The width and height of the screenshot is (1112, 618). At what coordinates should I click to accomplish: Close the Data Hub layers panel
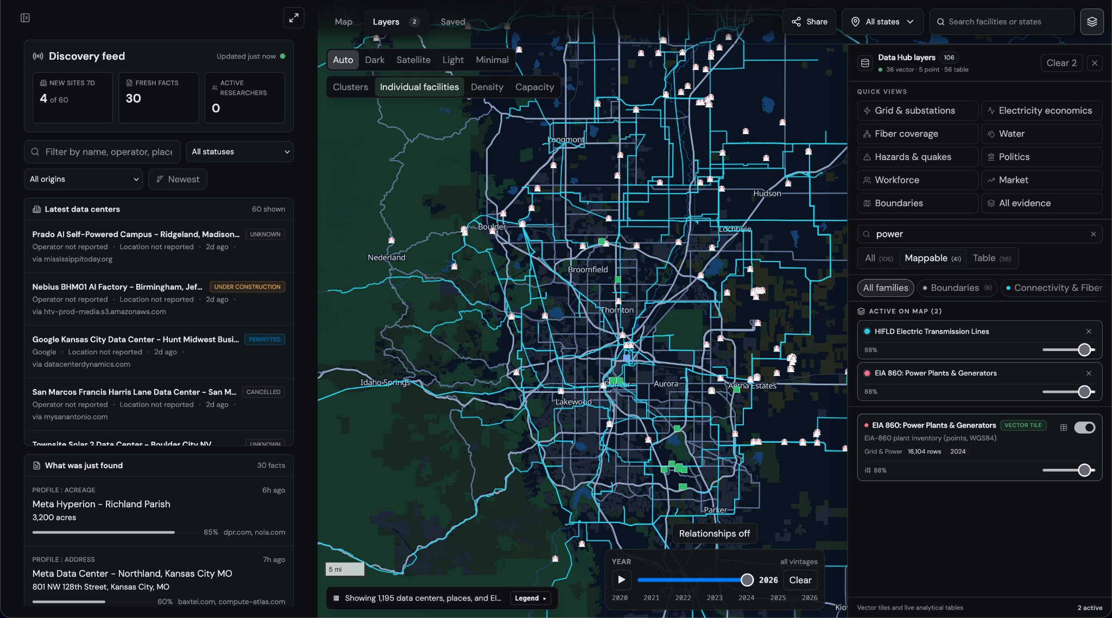pyautogui.click(x=1095, y=63)
